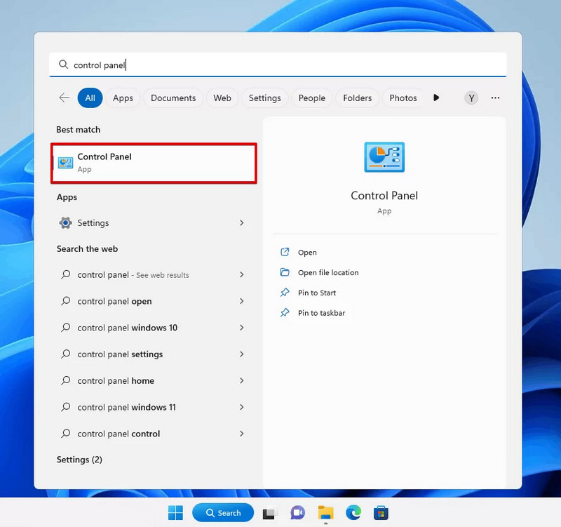Launch Microsoft Edge from the taskbar

(353, 513)
